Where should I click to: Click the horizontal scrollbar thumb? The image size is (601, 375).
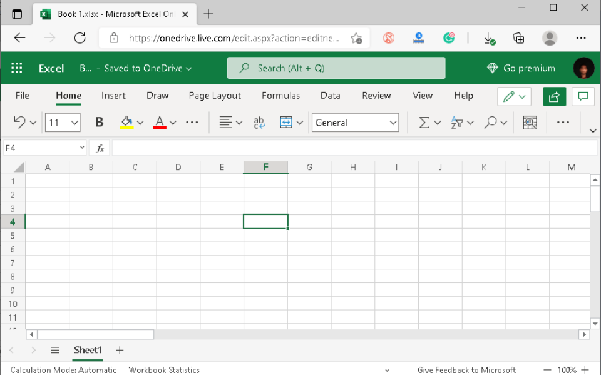[96, 334]
